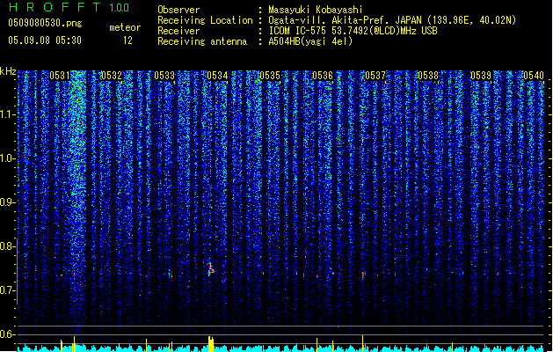
Task: Click the HROFFT program title
Action: (x=55, y=7)
